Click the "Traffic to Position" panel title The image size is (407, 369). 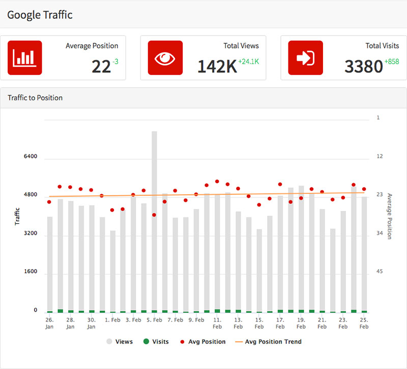pyautogui.click(x=35, y=98)
